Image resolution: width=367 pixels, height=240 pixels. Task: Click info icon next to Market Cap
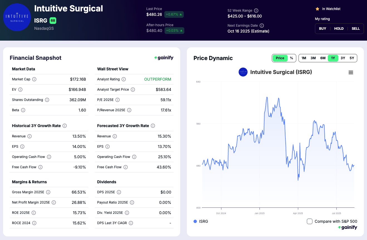tap(34, 79)
